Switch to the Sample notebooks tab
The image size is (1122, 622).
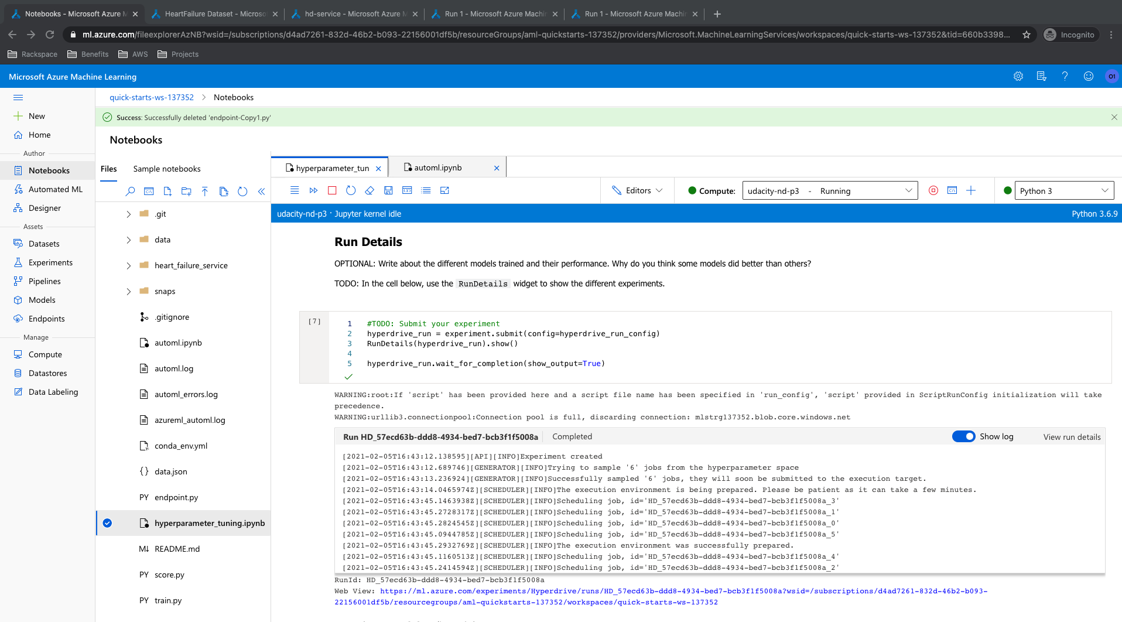coord(167,169)
